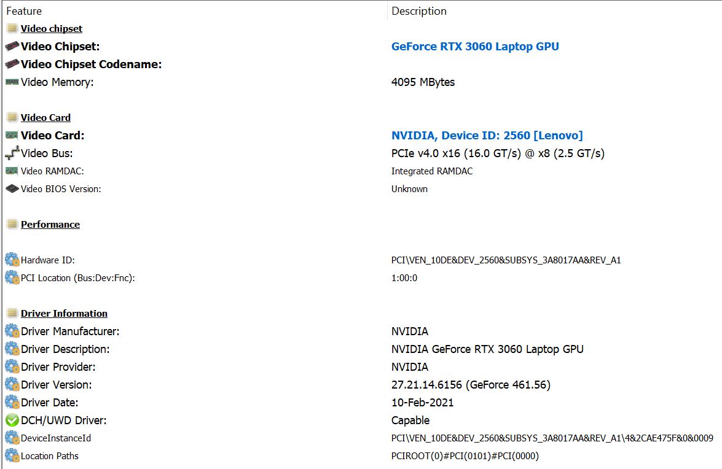
Task: Select the Performance section heading
Action: pos(50,225)
